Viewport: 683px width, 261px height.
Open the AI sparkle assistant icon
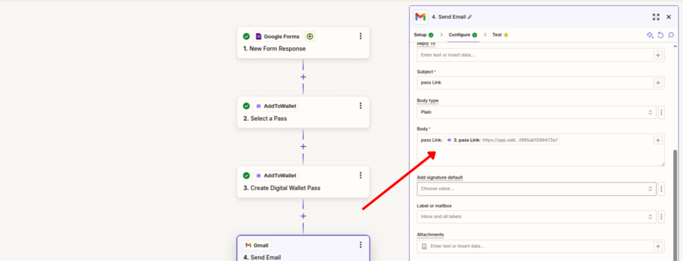tap(650, 35)
